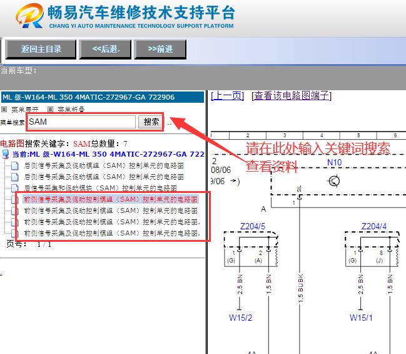Click the computer icon beside 当前:ML 级
This screenshot has height=354, width=406.
[5, 154]
